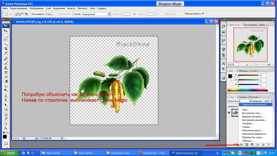The width and height of the screenshot is (277, 156).
Task: Open status bar info arrow menu
Action: tap(62, 138)
